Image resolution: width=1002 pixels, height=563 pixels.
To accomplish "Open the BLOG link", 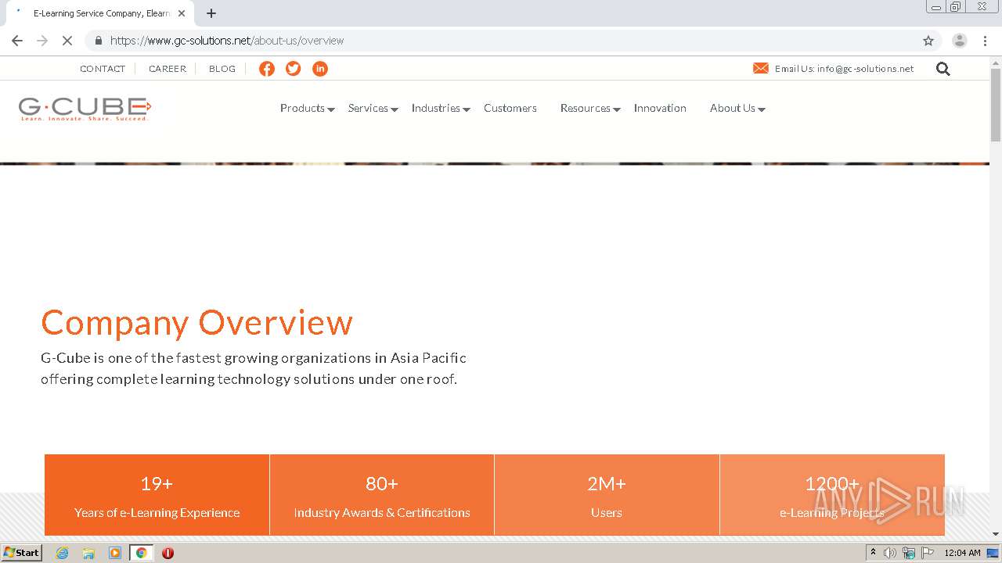I will 222,69.
